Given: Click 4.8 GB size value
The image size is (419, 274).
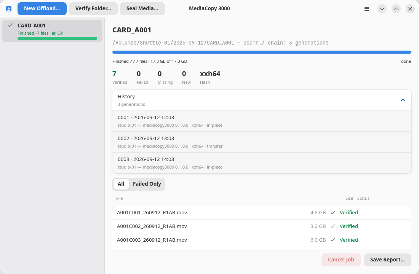Looking at the screenshot, I should (318, 213).
